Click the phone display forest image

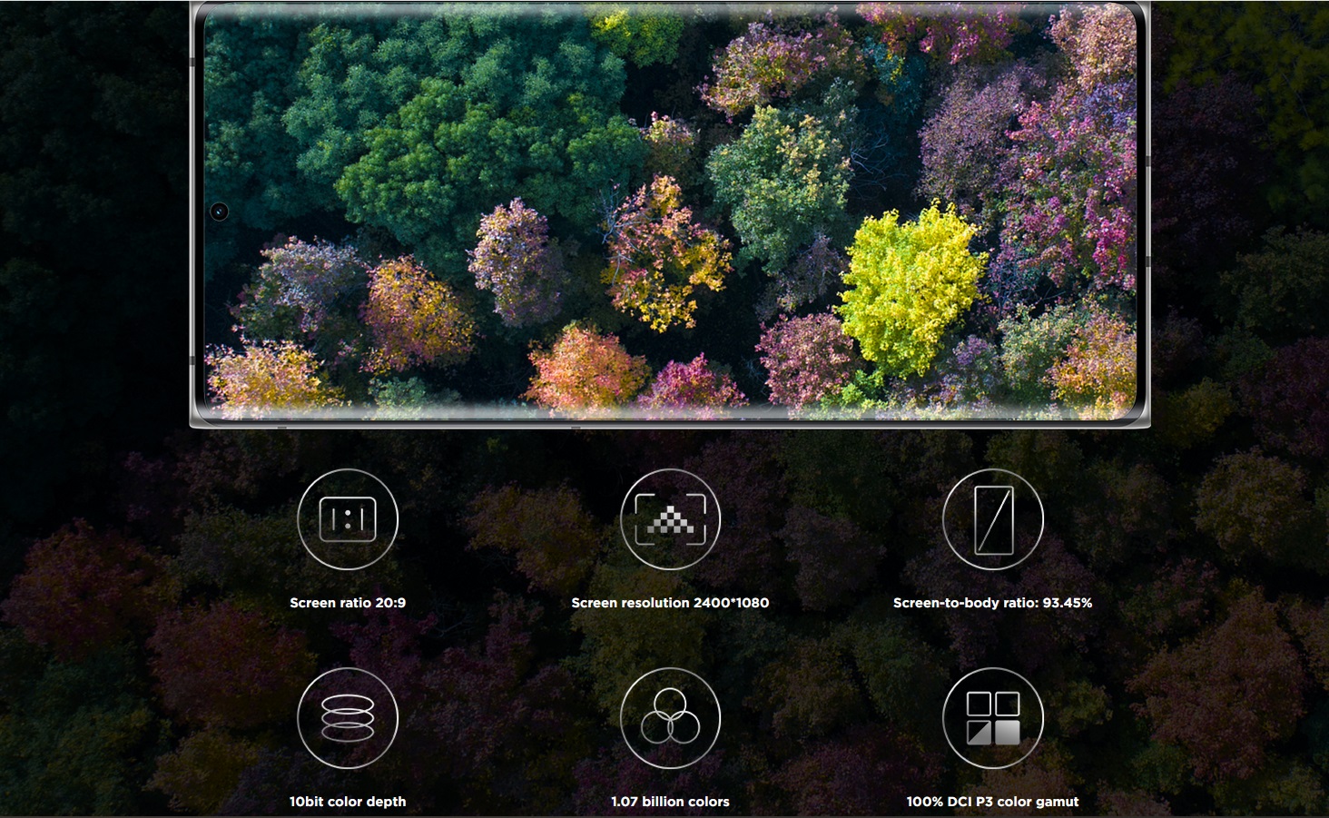click(670, 211)
